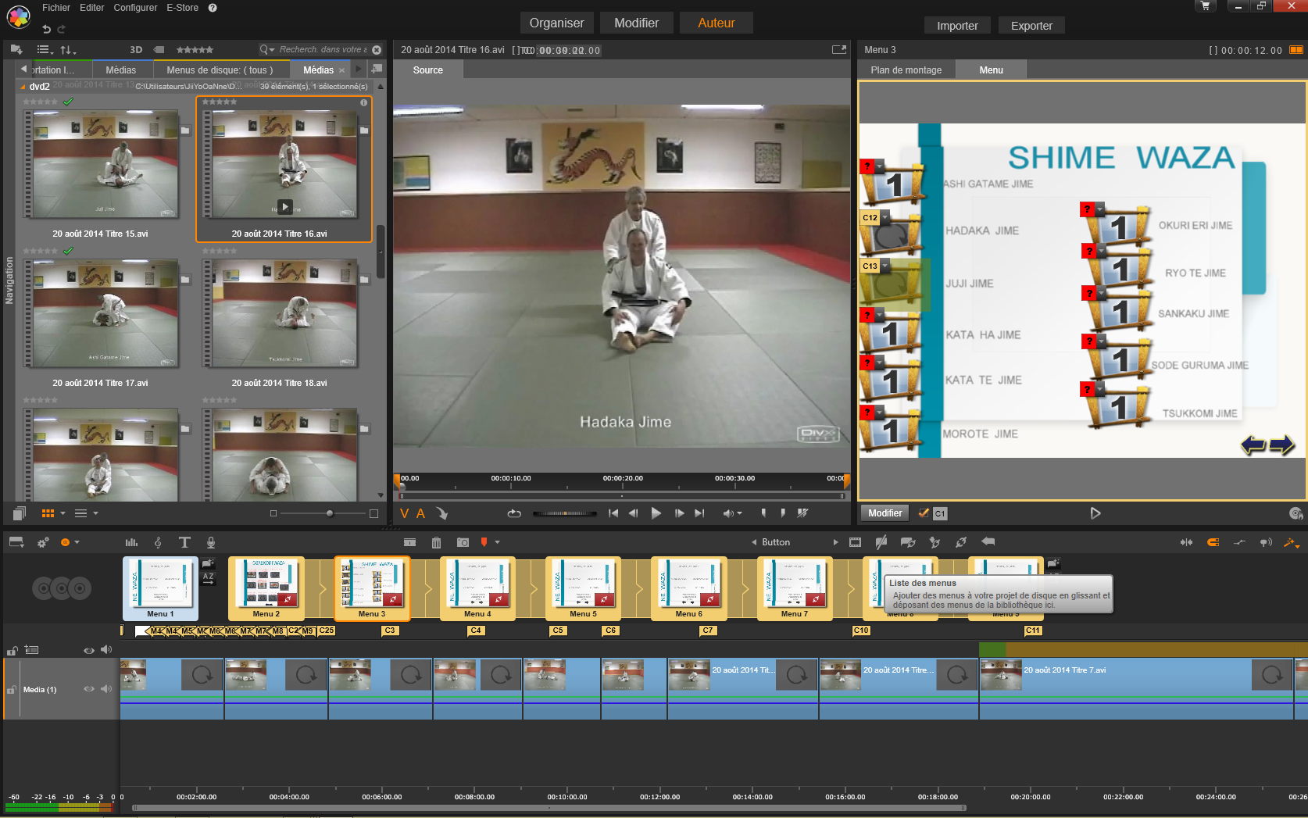
Task: Click the Exporter button
Action: 1031,26
